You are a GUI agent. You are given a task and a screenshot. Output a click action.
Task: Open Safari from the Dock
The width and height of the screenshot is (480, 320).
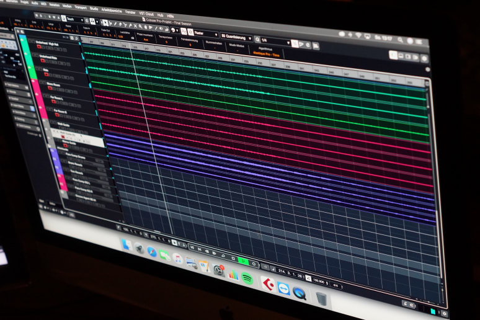(152, 252)
